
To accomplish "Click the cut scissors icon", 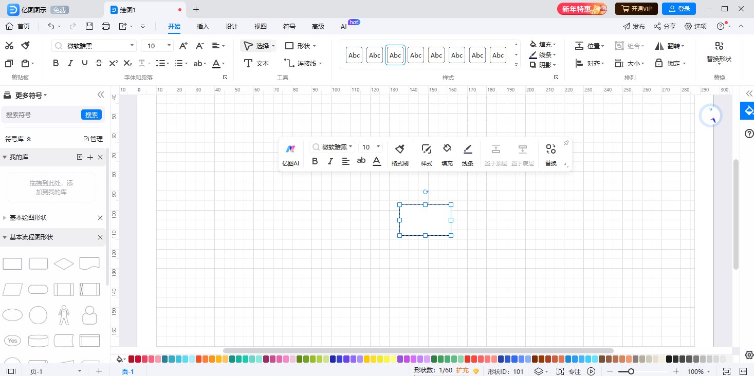I will pyautogui.click(x=9, y=46).
